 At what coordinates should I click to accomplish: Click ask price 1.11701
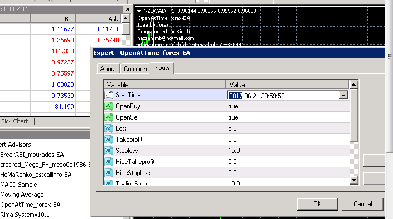[108, 29]
